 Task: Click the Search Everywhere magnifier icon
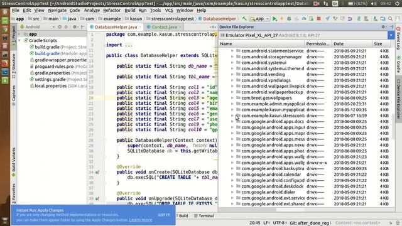click(x=390, y=19)
